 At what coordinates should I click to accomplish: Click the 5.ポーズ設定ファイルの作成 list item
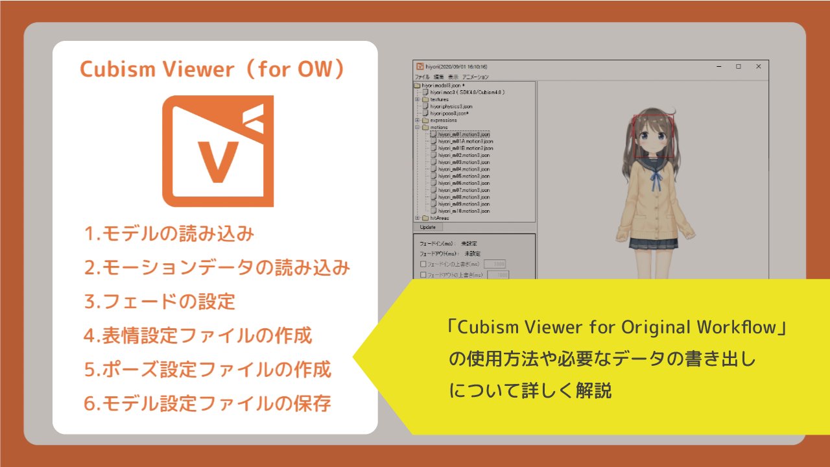point(208,370)
